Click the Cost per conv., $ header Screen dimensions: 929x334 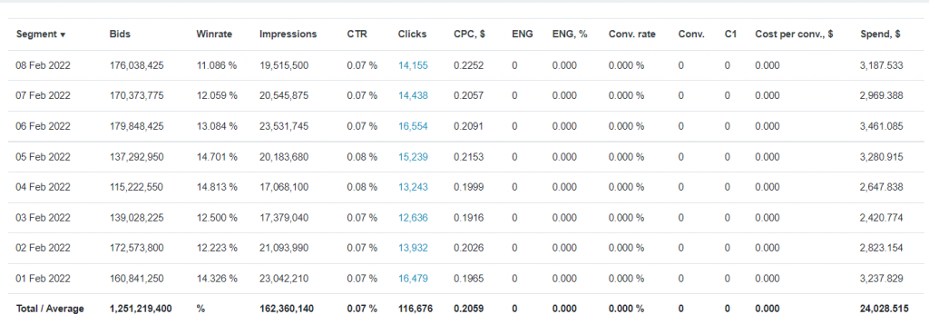coord(794,34)
